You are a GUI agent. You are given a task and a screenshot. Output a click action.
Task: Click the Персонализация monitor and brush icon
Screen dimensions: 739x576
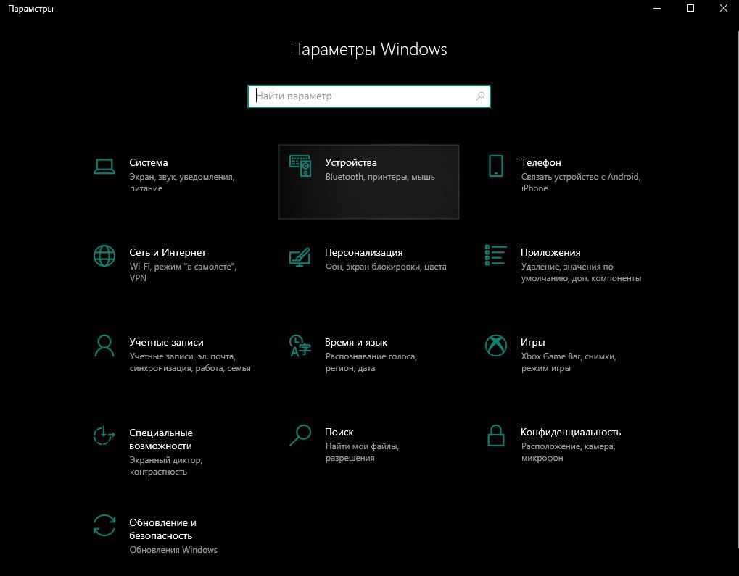click(300, 256)
